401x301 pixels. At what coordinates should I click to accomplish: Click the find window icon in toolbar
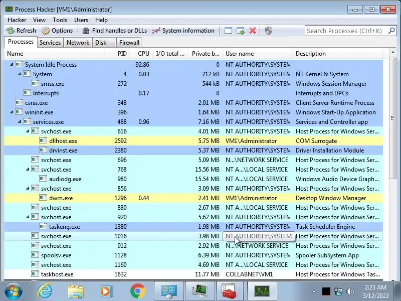(x=228, y=31)
